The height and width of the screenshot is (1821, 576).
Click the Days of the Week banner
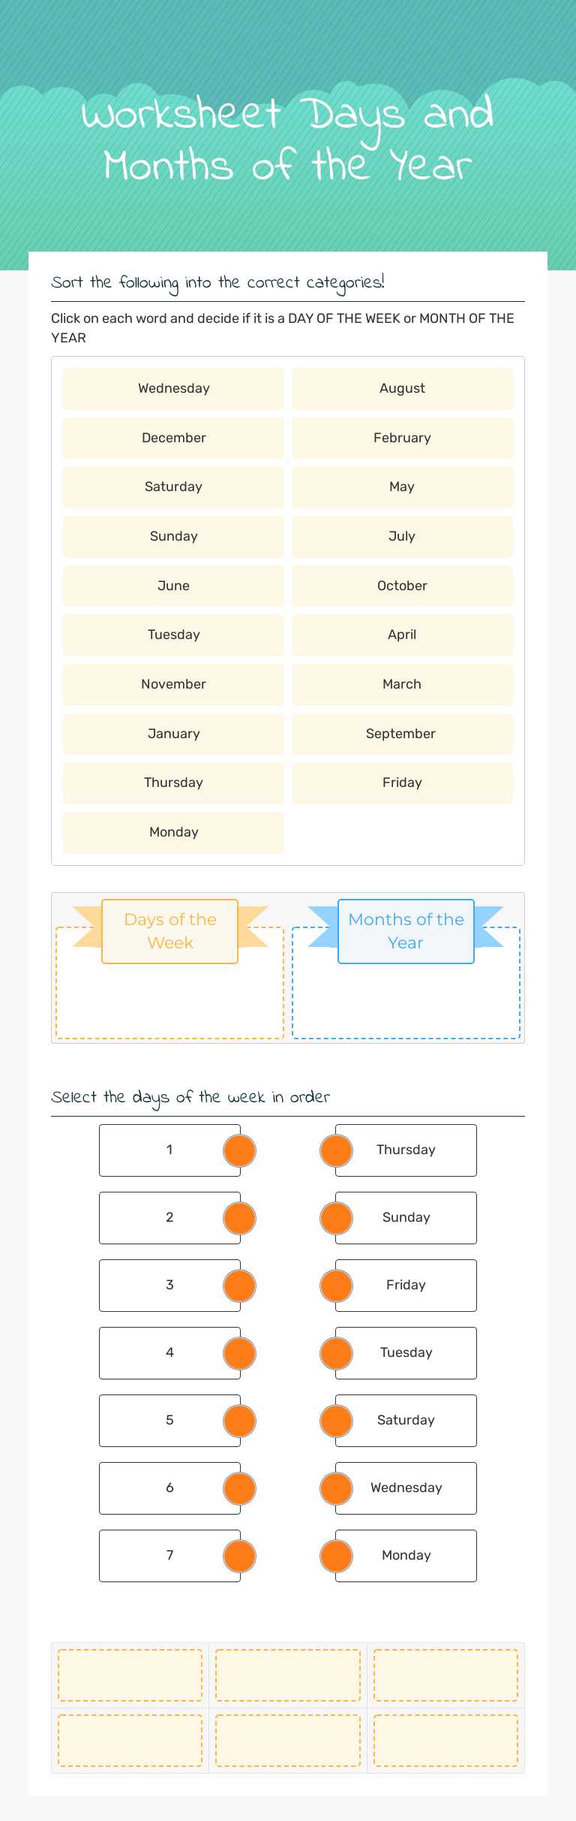(169, 930)
